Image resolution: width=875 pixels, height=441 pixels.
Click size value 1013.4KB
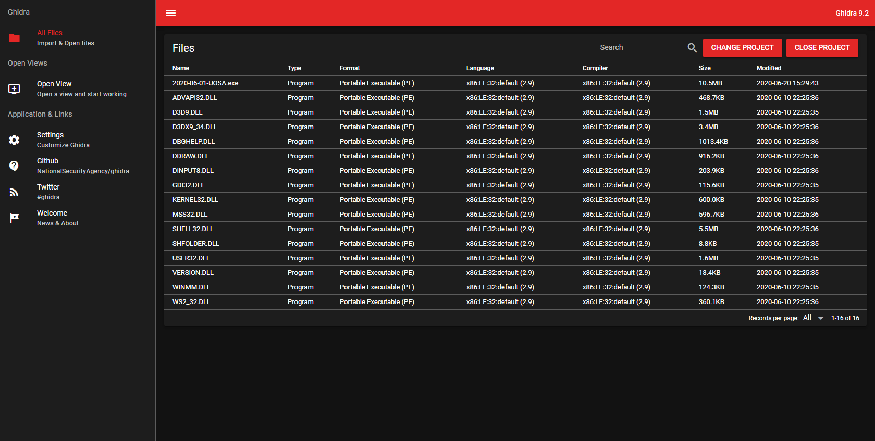tap(713, 142)
